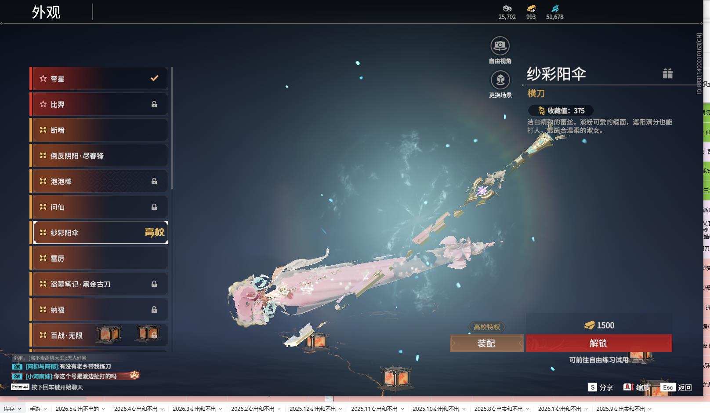Click the red 解锁 unlock button
The image size is (710, 413).
(599, 343)
